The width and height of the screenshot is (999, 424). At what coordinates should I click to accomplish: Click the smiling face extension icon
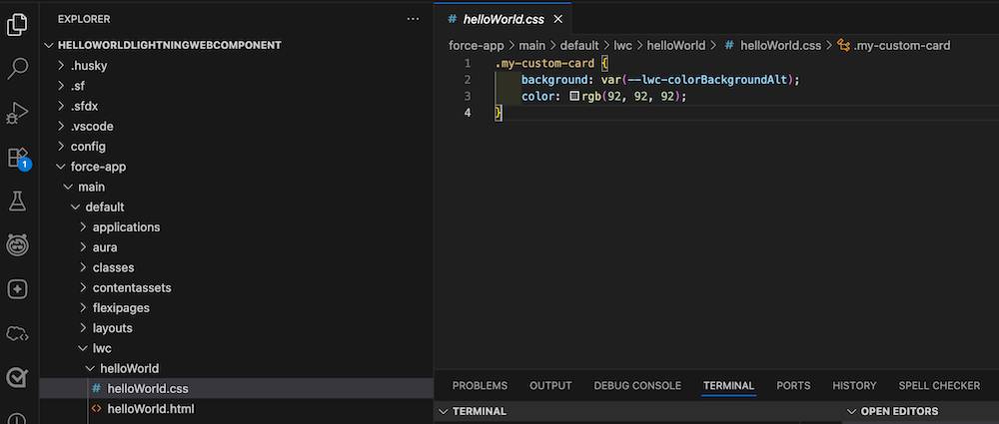[x=17, y=245]
